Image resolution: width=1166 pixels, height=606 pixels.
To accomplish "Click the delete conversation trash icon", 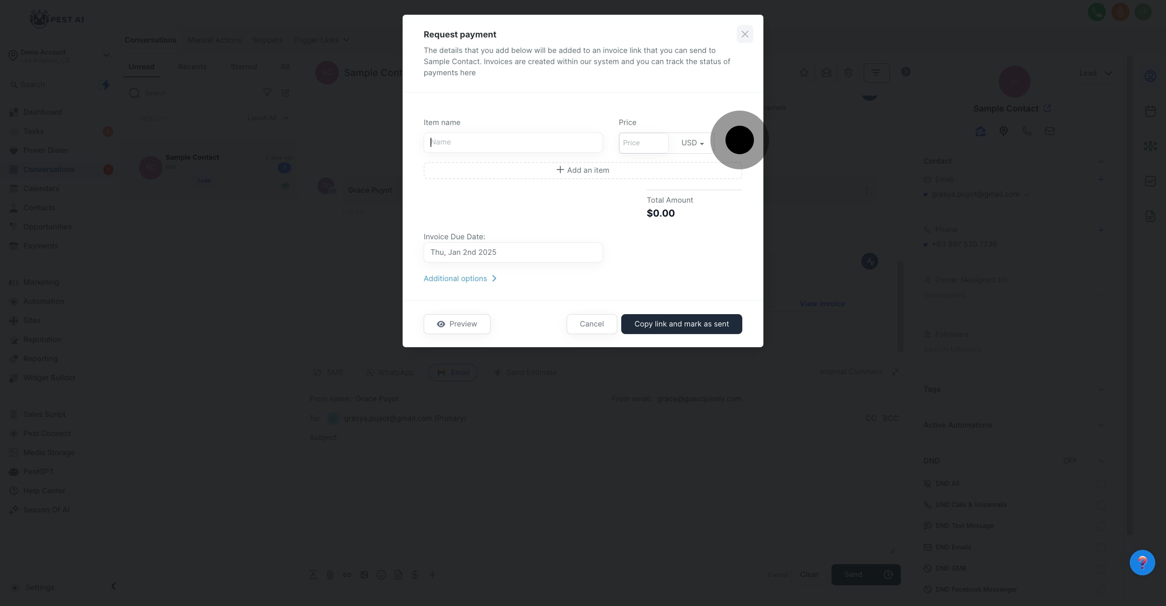I will tap(848, 73).
